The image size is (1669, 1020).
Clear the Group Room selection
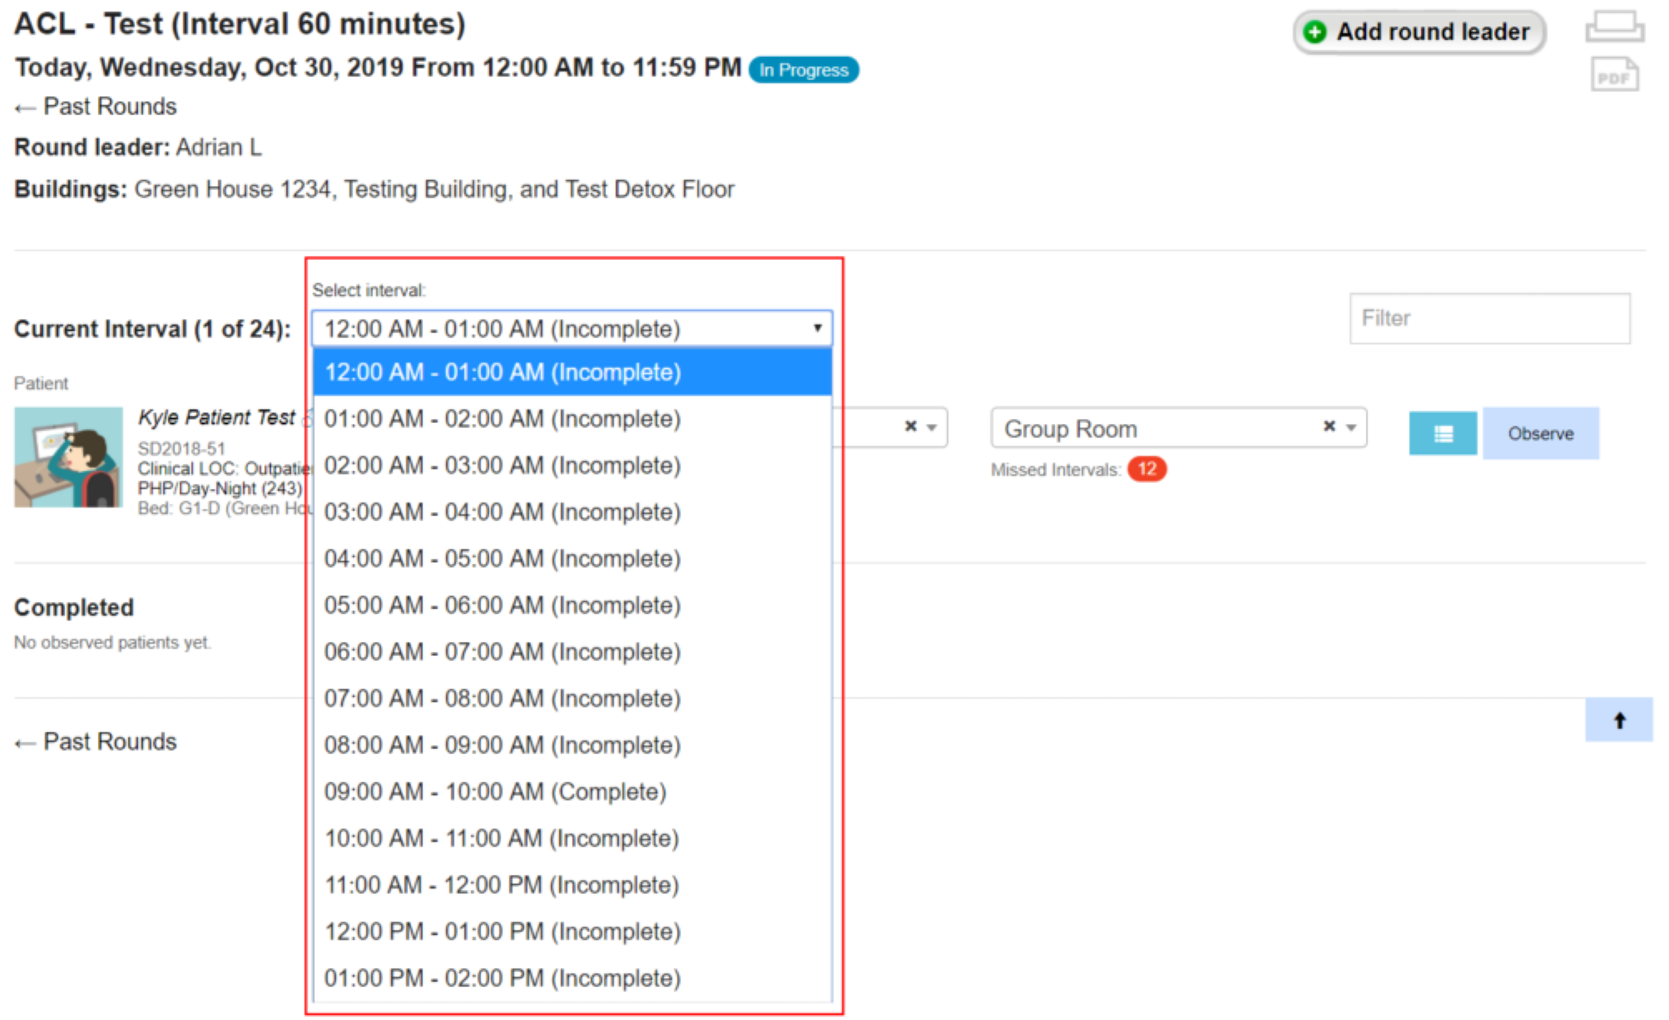click(x=1329, y=426)
